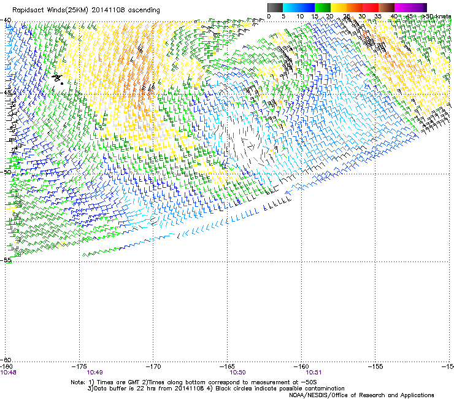Click the red 30-35 knots color swatch
The image size is (454, 399).
(x=371, y=7)
